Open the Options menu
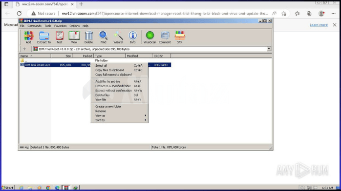Viewport: 341px width, 191px height. 74,26
